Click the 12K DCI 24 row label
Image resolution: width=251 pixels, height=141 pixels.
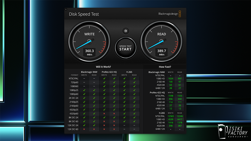[73, 125]
